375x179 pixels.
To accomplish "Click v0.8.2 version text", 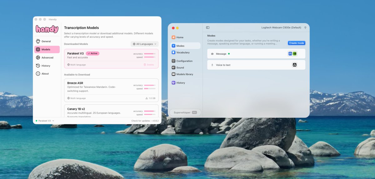I will (155, 121).
